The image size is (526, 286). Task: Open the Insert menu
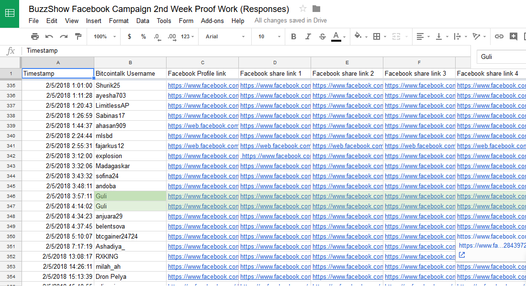pyautogui.click(x=94, y=21)
